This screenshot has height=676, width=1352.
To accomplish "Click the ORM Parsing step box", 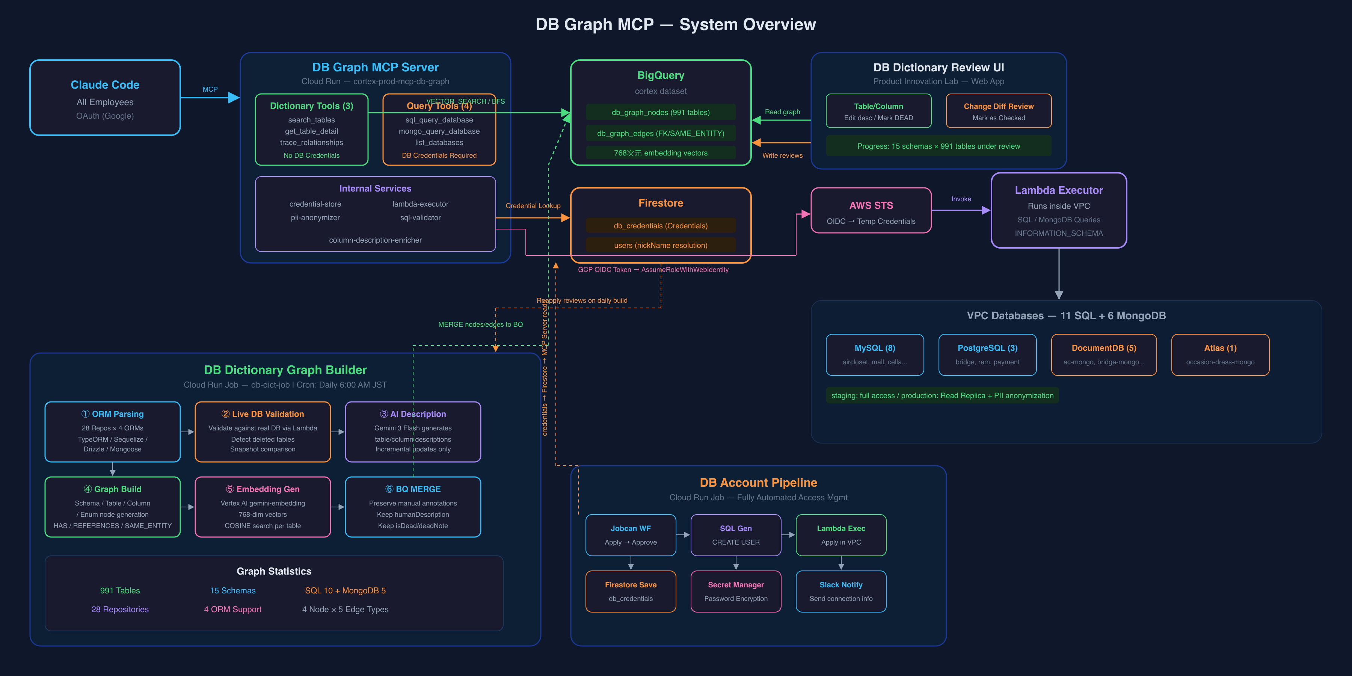I will 112,432.
